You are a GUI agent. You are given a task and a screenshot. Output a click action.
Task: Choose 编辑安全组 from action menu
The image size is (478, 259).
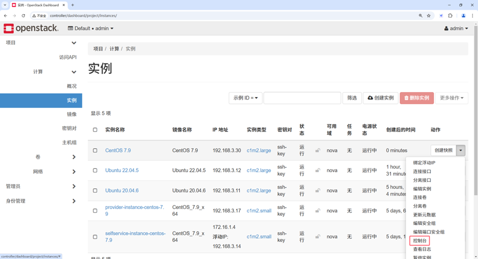tap(424, 223)
